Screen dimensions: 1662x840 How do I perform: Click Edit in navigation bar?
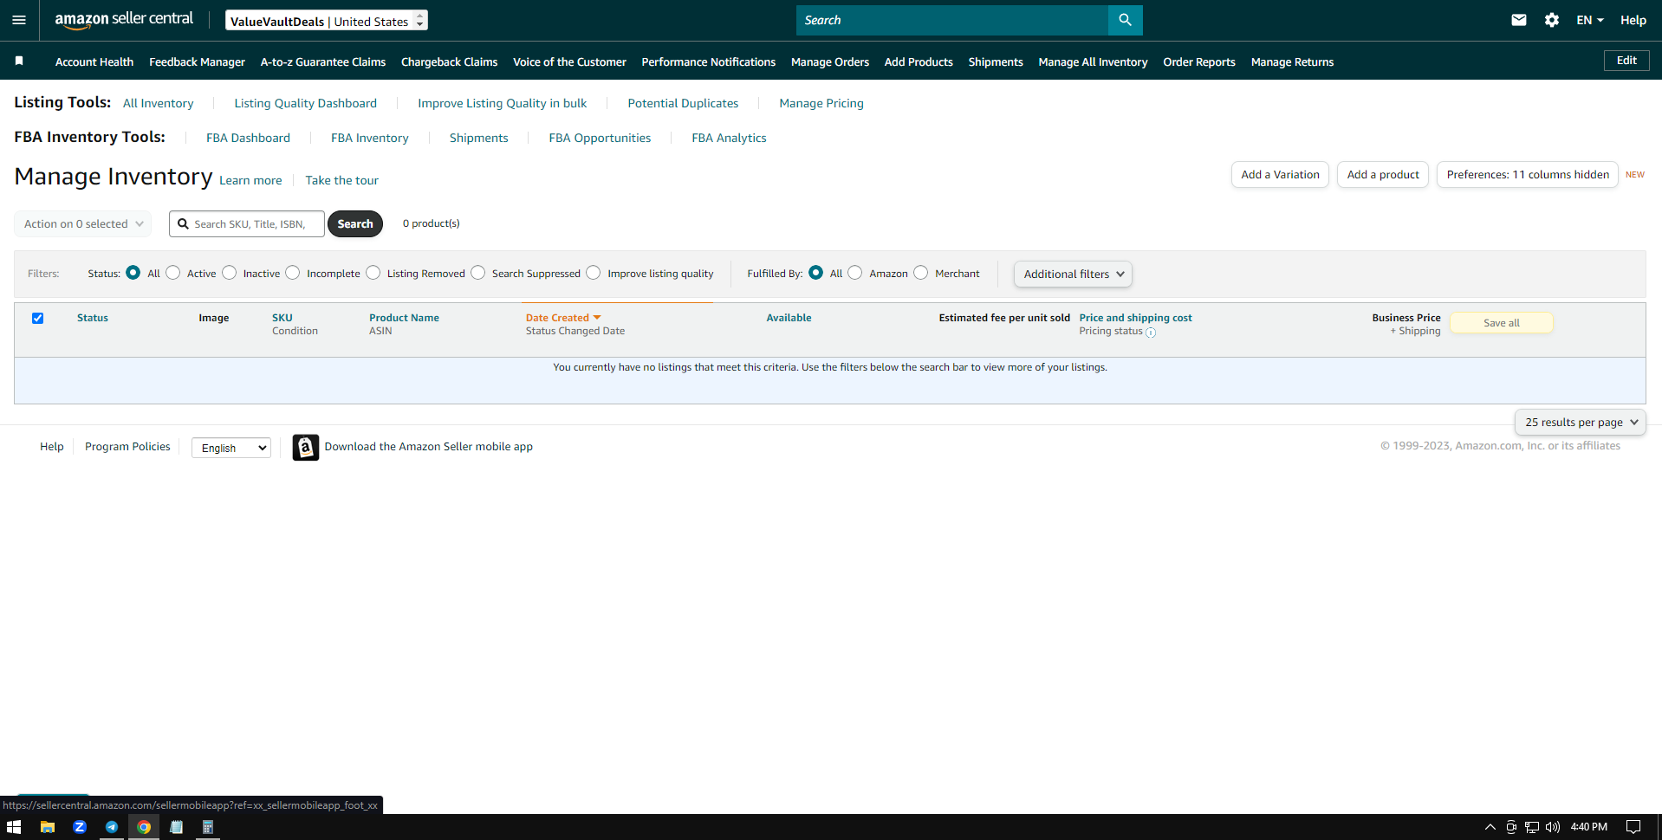point(1626,61)
